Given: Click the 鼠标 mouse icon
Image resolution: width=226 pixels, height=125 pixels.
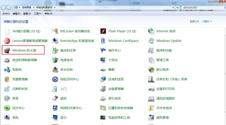Looking at the screenshot, I should tap(55, 98).
